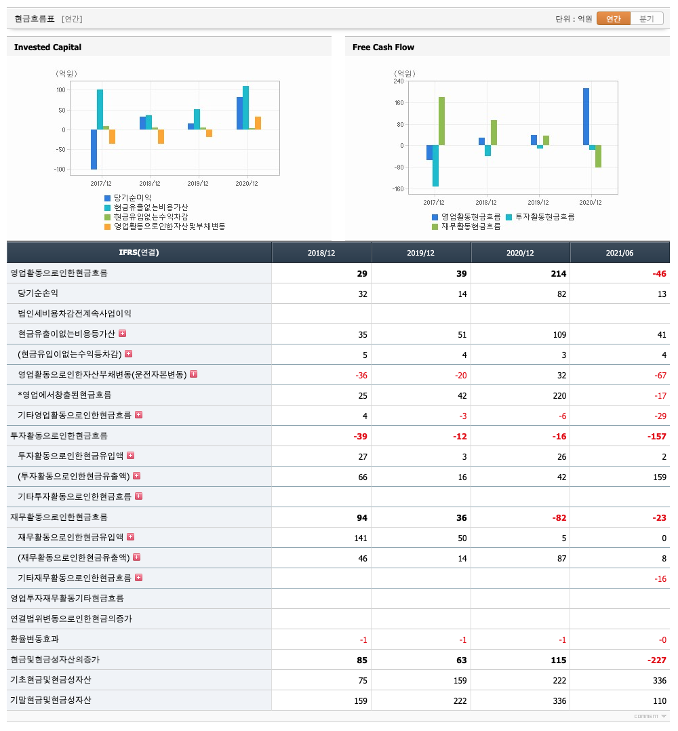Click the 141 financing inflow value
678x731 pixels.
(361, 538)
